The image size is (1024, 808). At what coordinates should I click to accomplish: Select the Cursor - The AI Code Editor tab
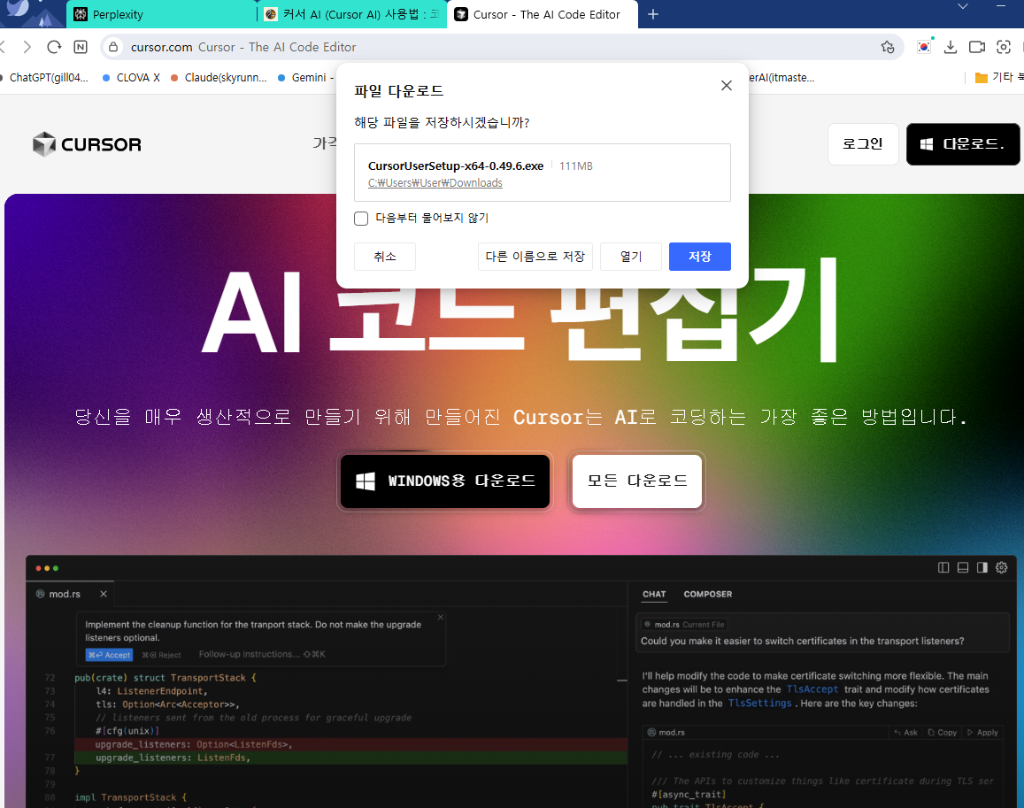(x=542, y=14)
